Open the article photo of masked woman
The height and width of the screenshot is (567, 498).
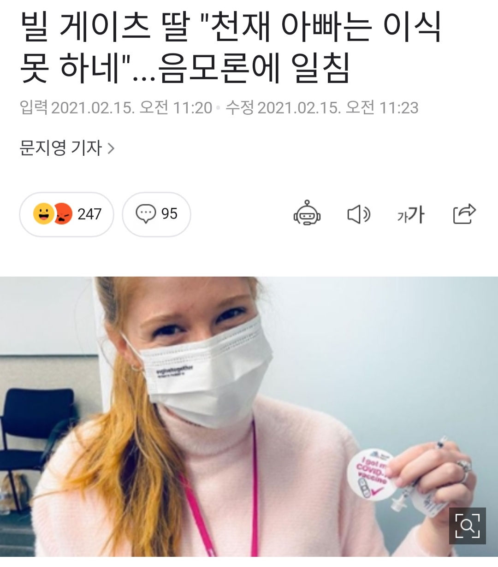click(x=249, y=417)
